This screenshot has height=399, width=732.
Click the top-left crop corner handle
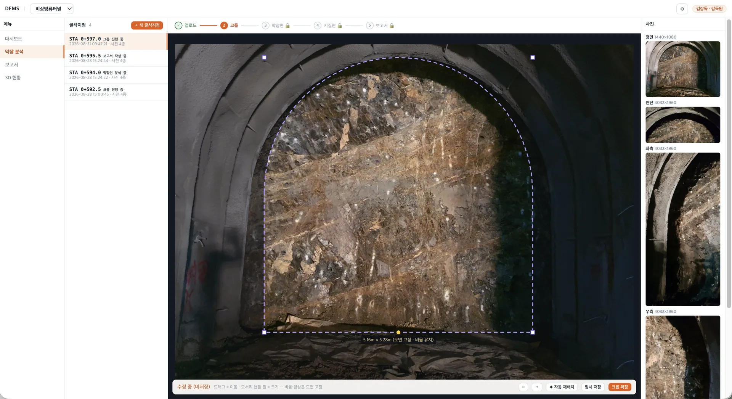click(x=264, y=58)
